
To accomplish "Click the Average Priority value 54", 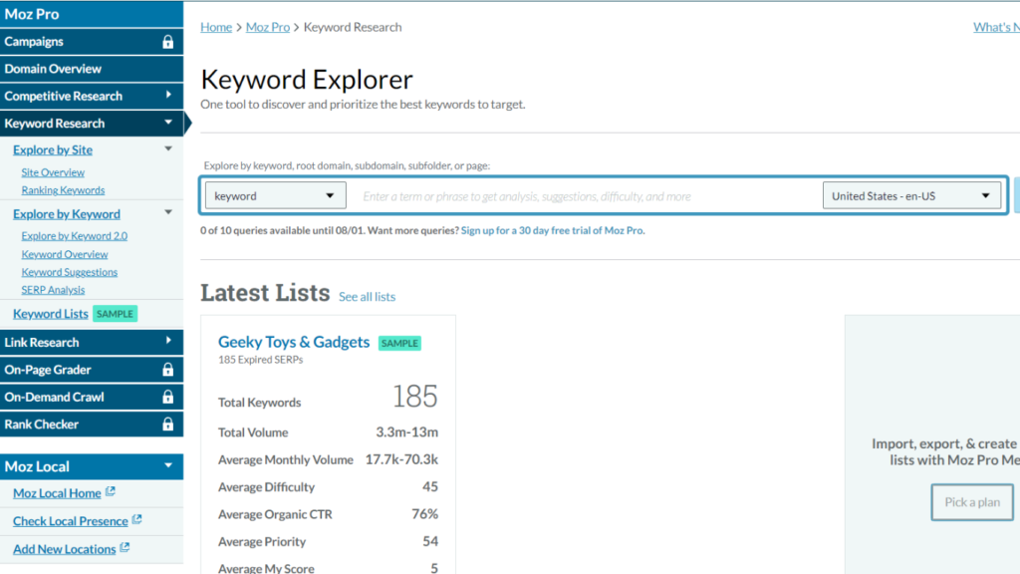I will click(430, 541).
